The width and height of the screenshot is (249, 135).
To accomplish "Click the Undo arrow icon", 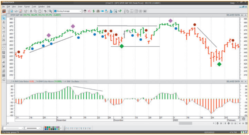I will coord(45,11).
